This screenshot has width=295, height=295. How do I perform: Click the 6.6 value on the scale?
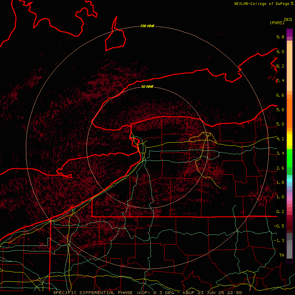(280, 95)
